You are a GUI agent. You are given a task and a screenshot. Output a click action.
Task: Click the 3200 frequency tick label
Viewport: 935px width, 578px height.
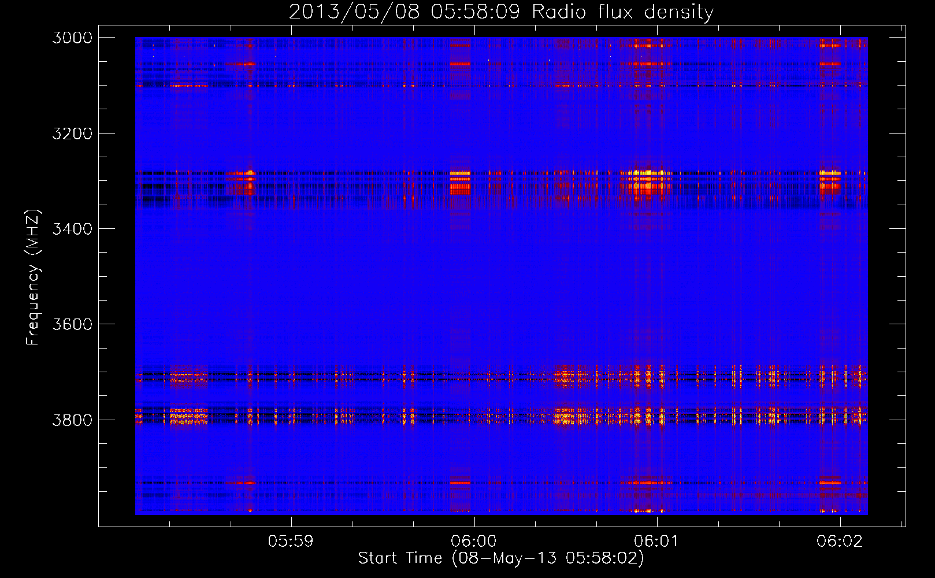pos(72,134)
